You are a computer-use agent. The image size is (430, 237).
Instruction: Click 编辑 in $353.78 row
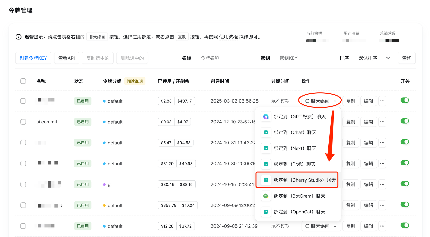click(369, 205)
